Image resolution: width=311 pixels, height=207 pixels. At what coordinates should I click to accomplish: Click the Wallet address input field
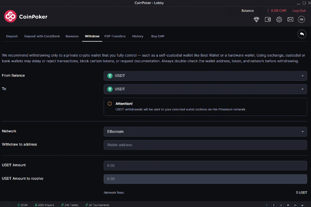[205, 145]
